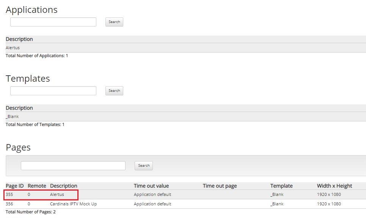Click Total Number of Pages text

tap(31, 212)
